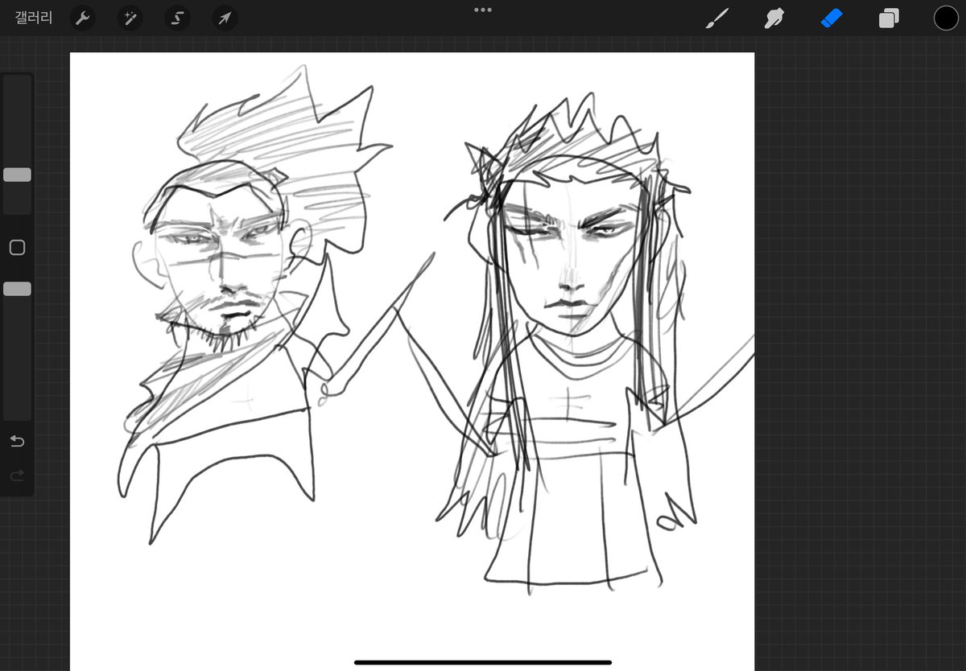Open the Layers panel
The width and height of the screenshot is (966, 671).
pyautogui.click(x=889, y=18)
